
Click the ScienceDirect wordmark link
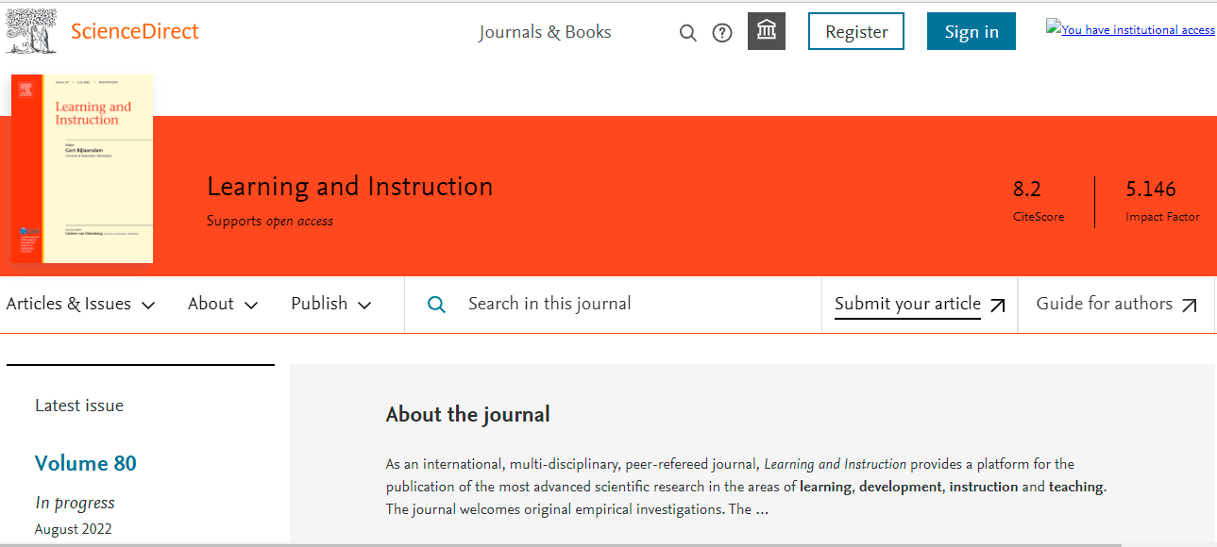(135, 31)
